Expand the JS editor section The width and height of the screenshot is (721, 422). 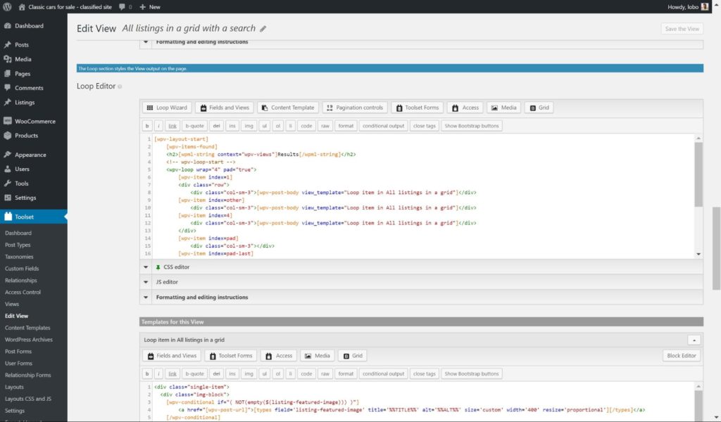167,282
